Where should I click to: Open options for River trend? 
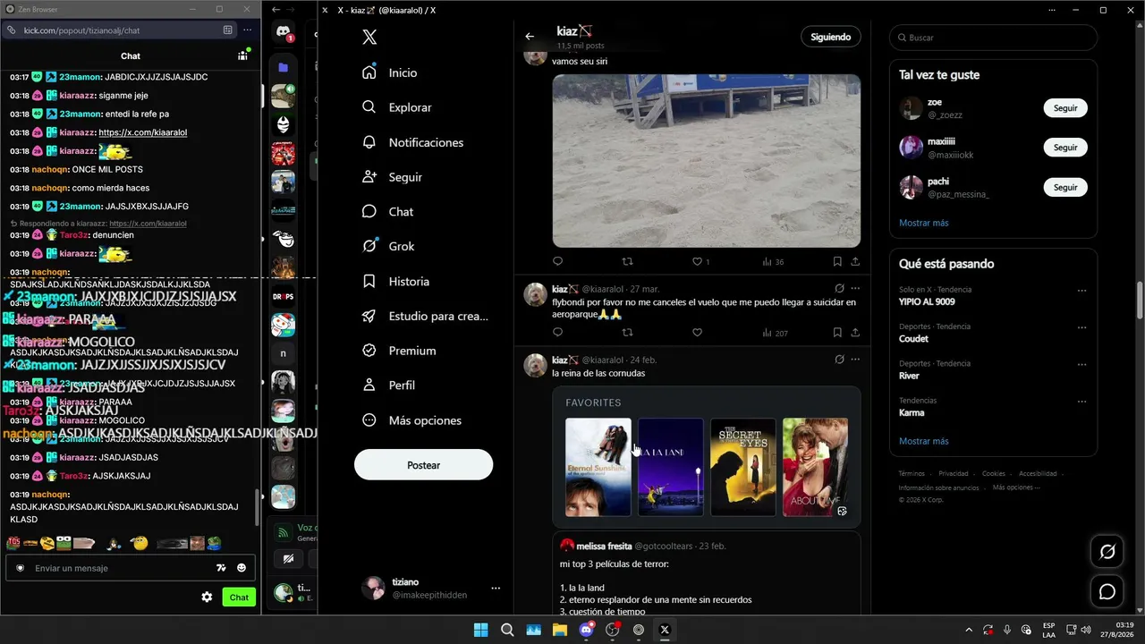coord(1082,364)
